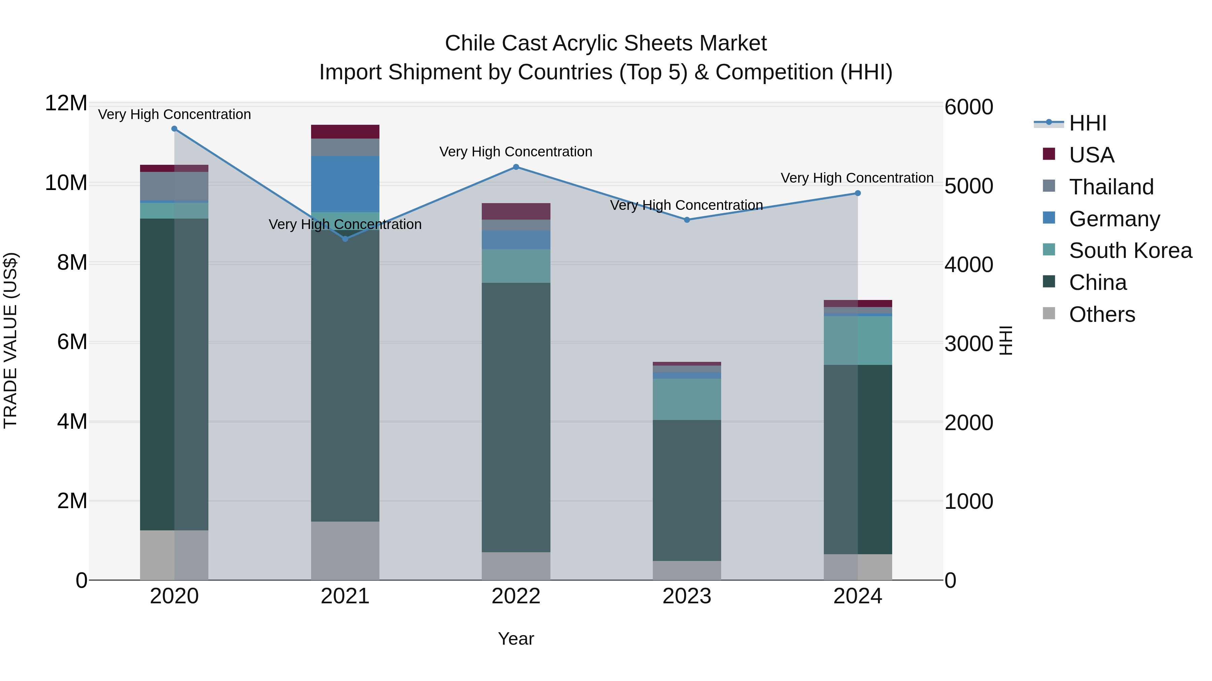Screen dimensions: 1212x681
Task: Click the Others bar segment for 2022
Action: 516,566
